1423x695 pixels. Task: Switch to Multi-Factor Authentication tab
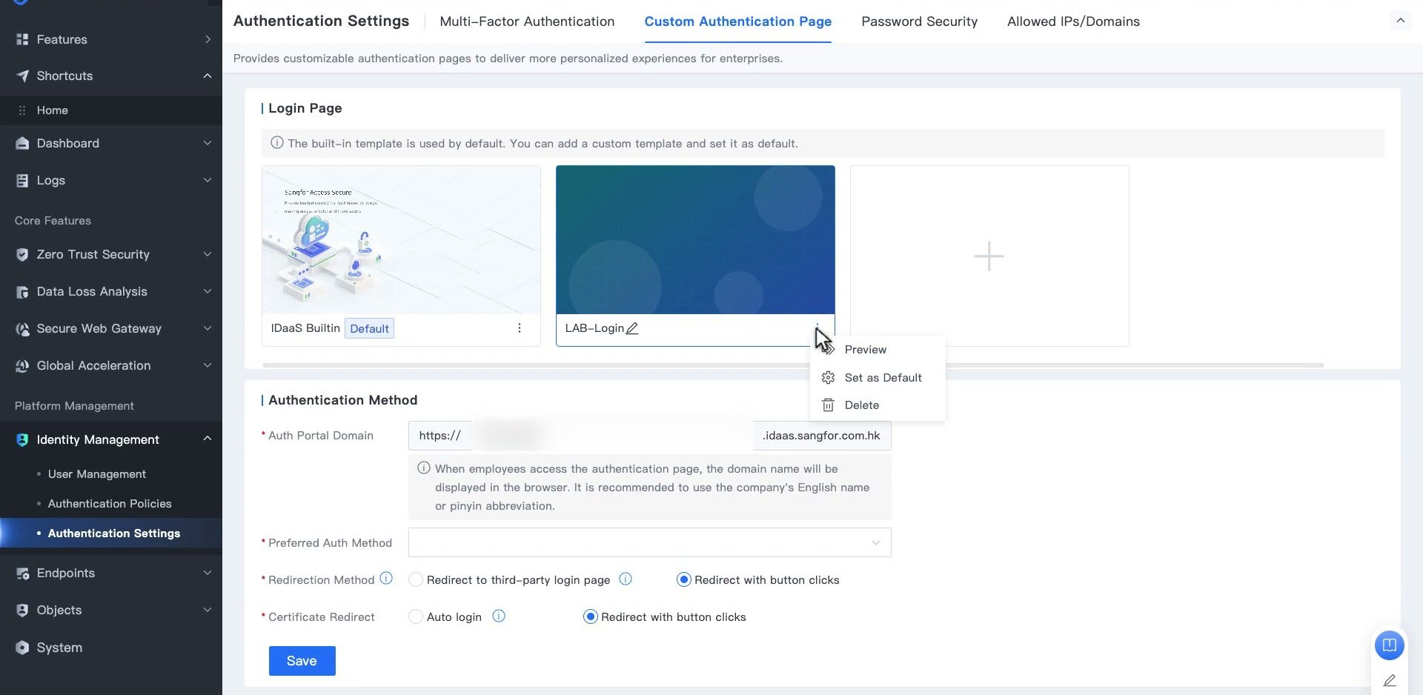click(527, 21)
